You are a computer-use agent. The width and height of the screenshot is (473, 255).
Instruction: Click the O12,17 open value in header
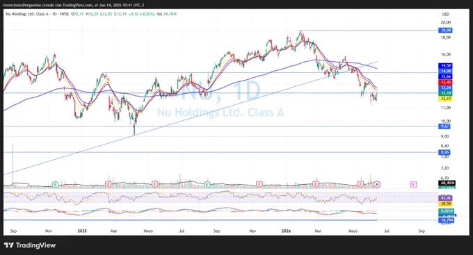point(77,14)
